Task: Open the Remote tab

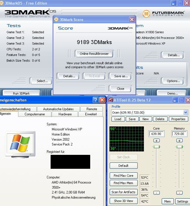Action: [92, 109]
